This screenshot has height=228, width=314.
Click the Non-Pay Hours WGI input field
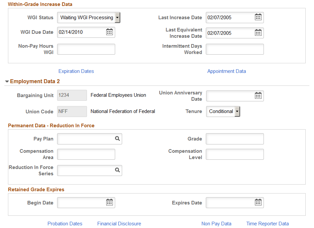point(86,49)
